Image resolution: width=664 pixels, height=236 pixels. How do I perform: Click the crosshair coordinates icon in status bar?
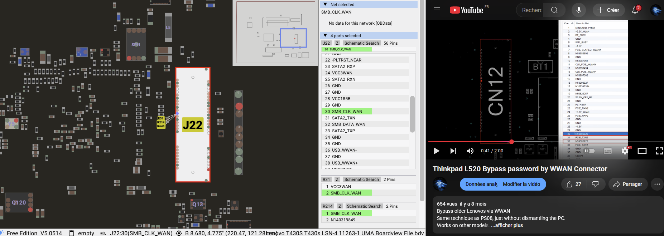(x=179, y=233)
